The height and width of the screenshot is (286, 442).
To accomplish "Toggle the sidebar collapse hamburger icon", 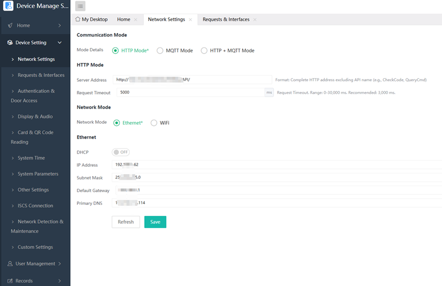I will click(x=80, y=6).
